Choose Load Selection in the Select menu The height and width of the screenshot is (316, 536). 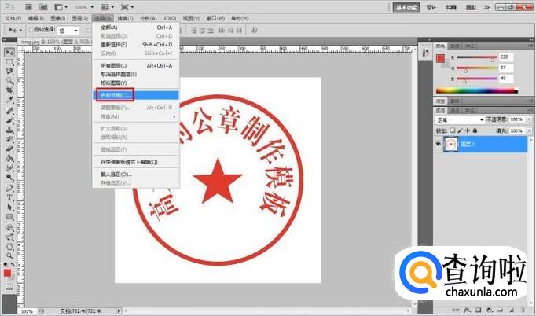pyautogui.click(x=136, y=174)
